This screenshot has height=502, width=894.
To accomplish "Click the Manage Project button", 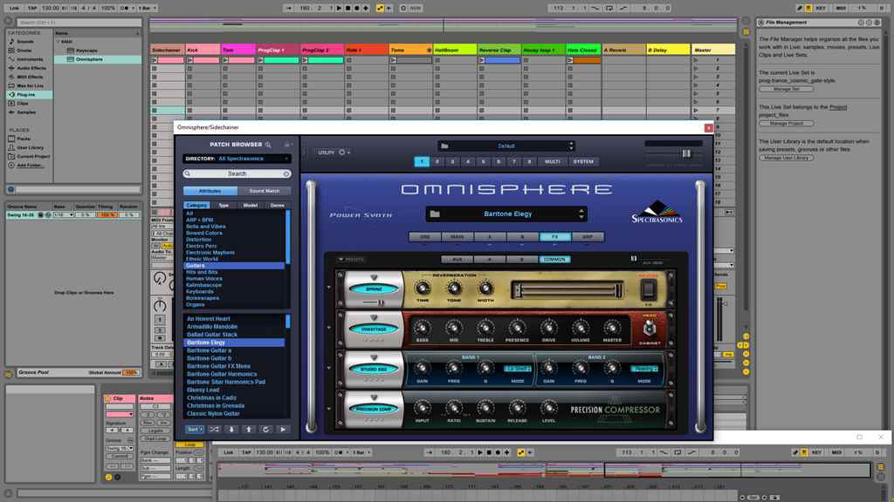I will click(x=787, y=124).
